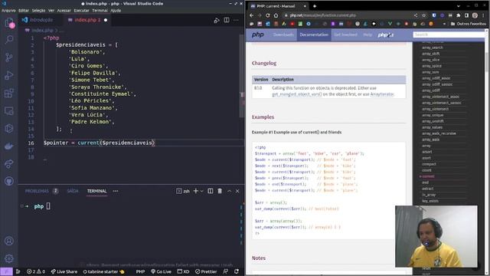The height and width of the screenshot is (276, 490).
Task: Open Run and Debug view
Action: 9,75
